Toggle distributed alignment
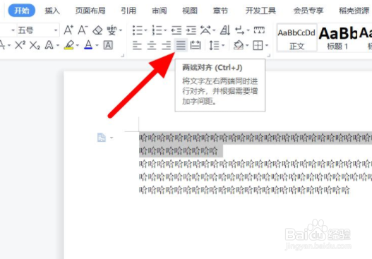 (x=196, y=45)
